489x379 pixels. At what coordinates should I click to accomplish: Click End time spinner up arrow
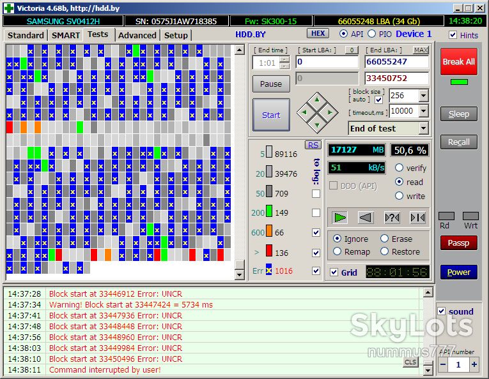(284, 59)
